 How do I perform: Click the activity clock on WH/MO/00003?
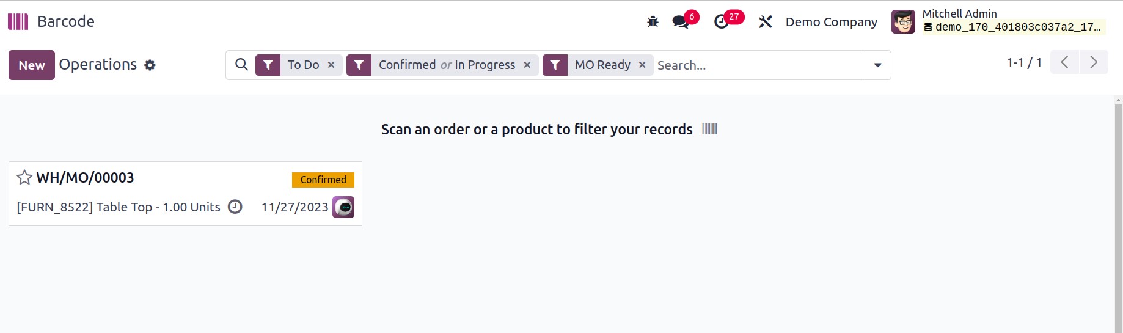[235, 207]
